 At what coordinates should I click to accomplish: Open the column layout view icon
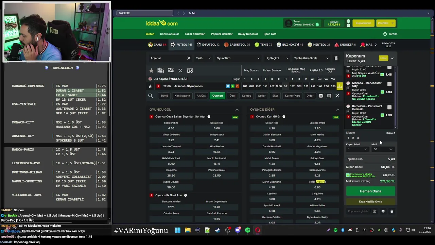click(x=321, y=96)
